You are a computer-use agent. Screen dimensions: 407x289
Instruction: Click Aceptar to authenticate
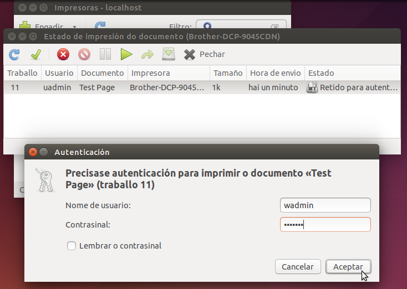pyautogui.click(x=348, y=267)
